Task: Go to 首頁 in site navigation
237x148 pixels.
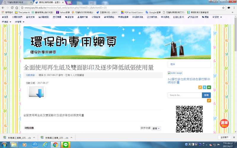Action: 5,17
